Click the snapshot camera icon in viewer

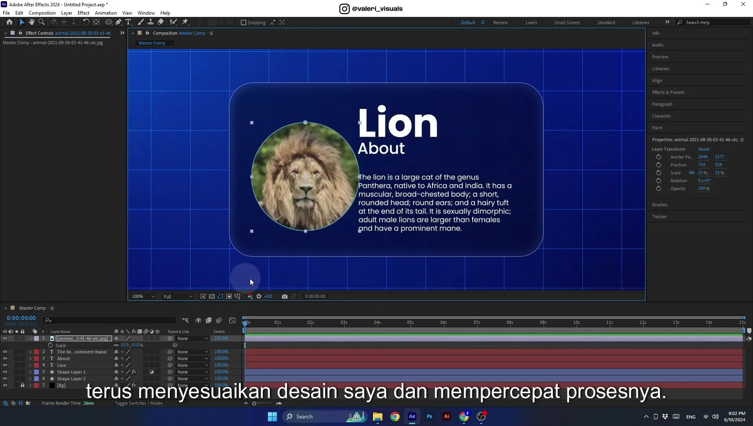tap(285, 296)
